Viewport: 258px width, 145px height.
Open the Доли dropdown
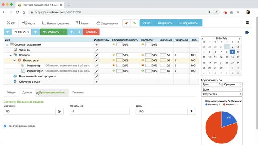pos(221,89)
